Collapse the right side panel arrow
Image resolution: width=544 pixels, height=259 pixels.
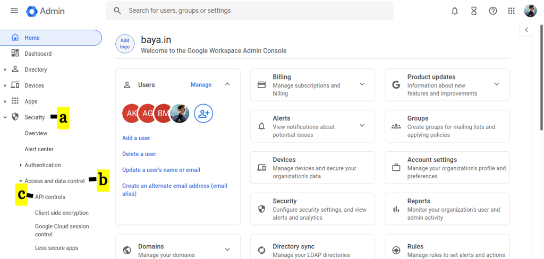coord(526,30)
